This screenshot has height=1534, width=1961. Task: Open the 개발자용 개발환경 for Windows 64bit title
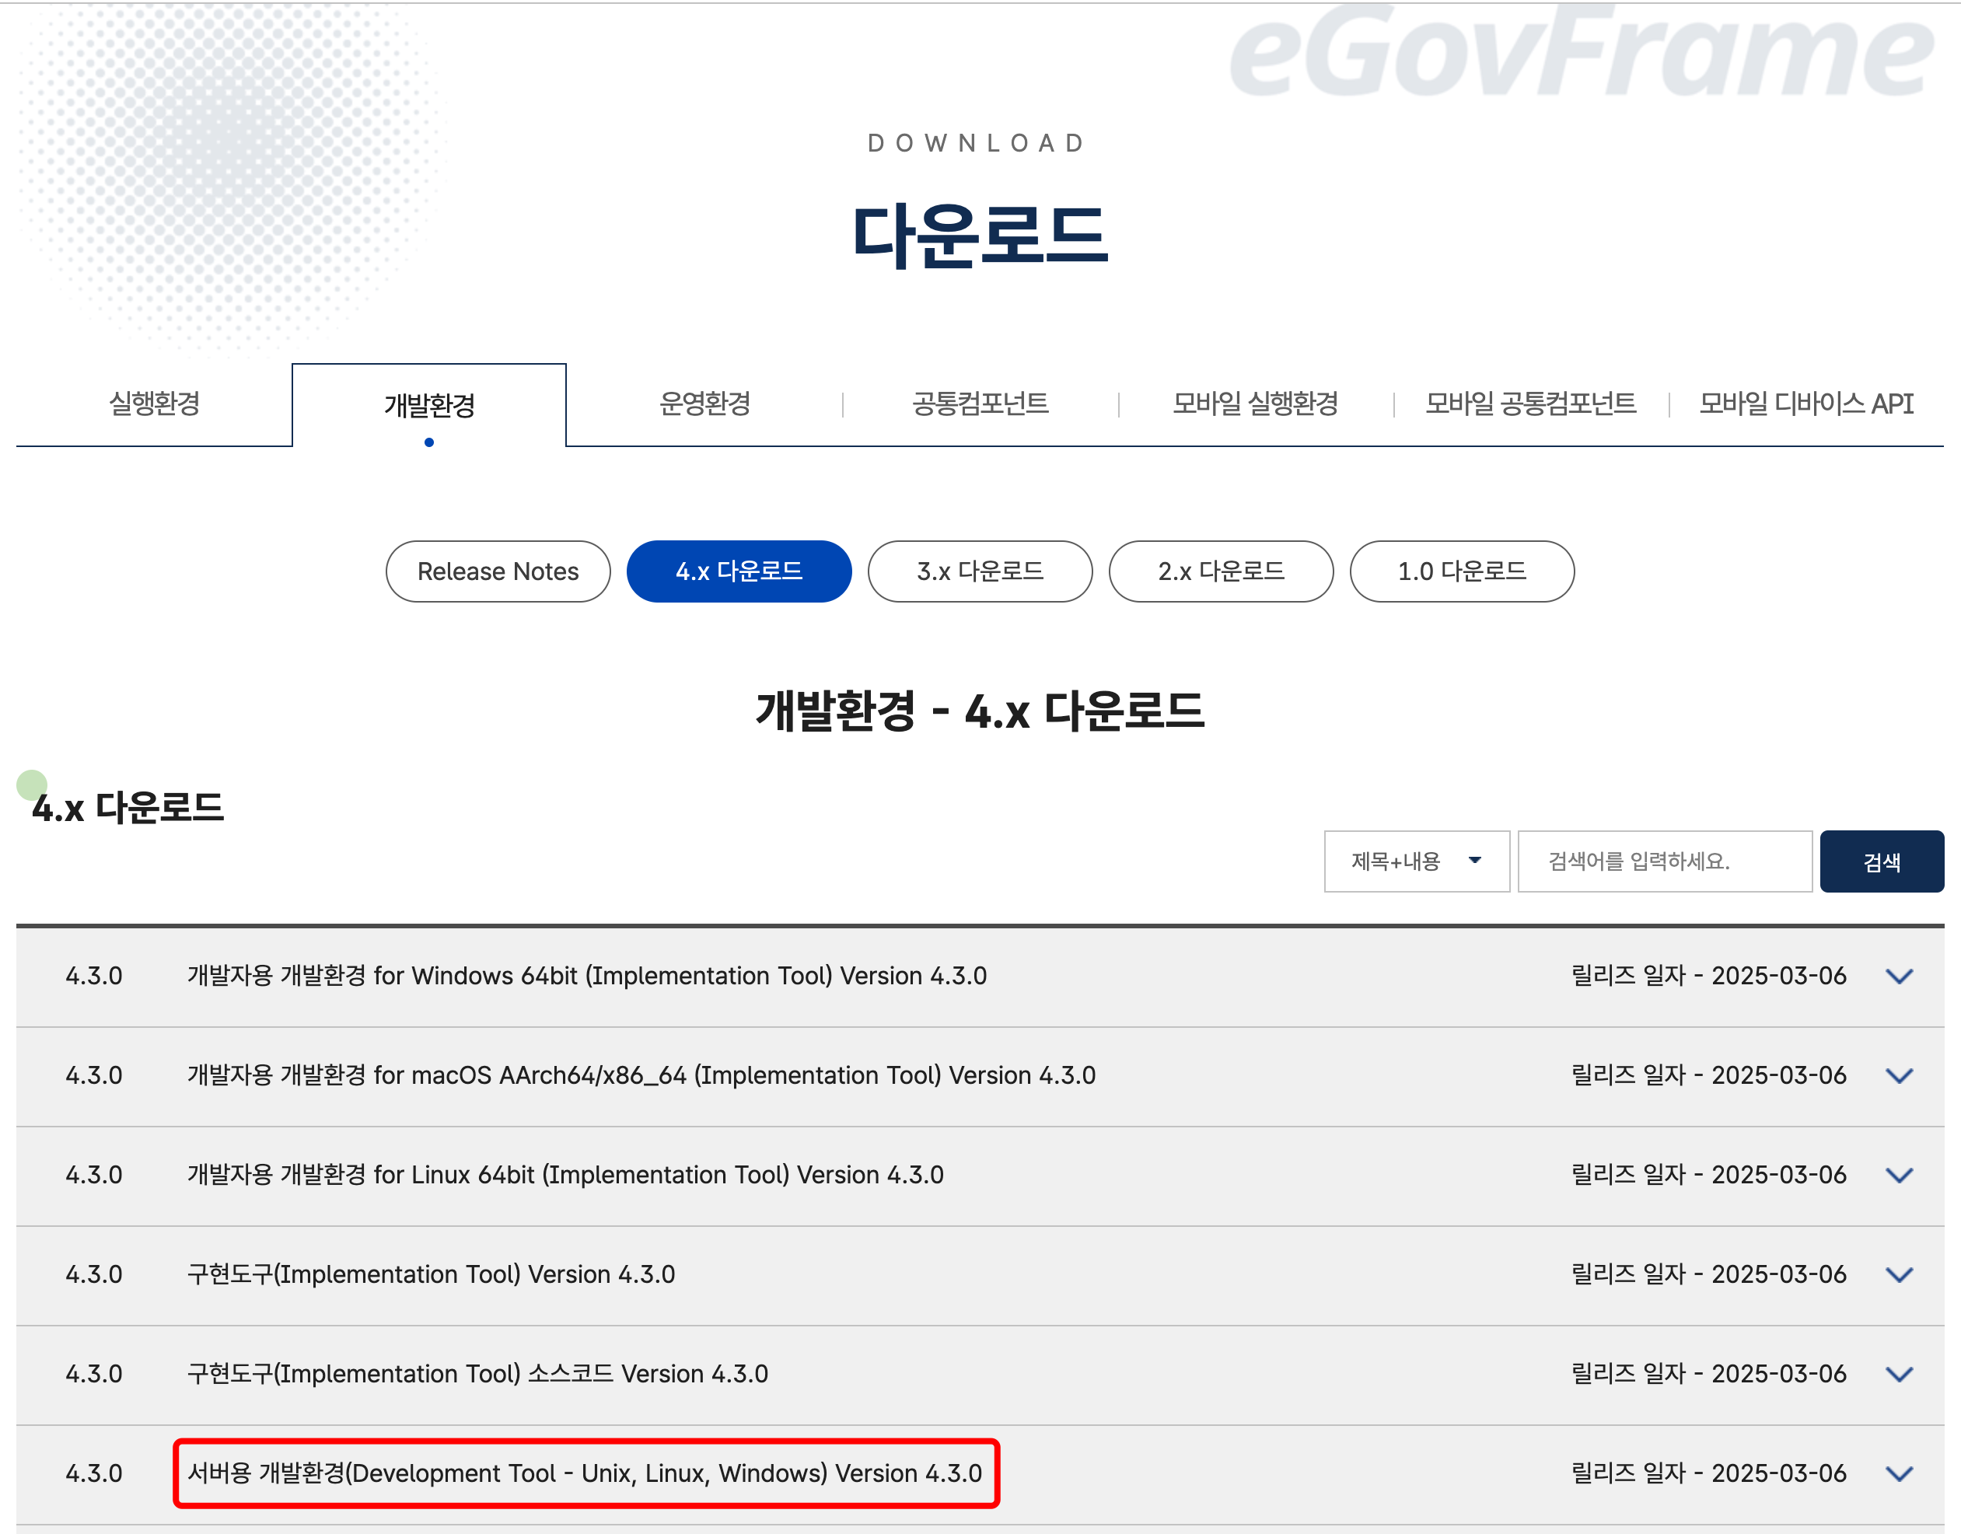coord(586,977)
